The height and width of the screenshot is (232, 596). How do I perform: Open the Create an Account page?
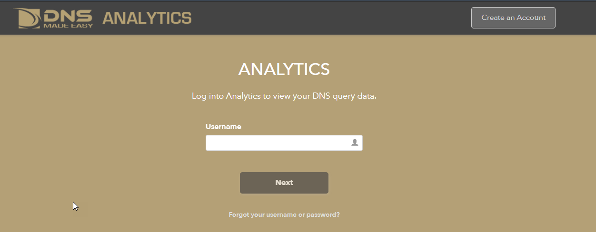point(513,18)
